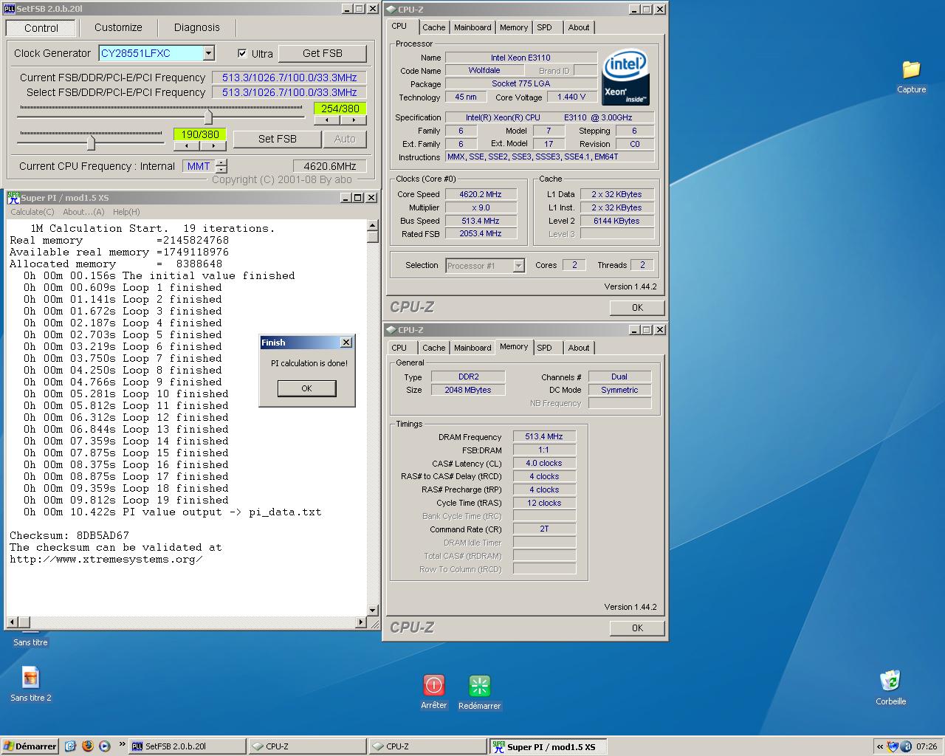Click the 07:26 clock in system tray
Screen dimensions: 945x756
pyautogui.click(x=926, y=746)
